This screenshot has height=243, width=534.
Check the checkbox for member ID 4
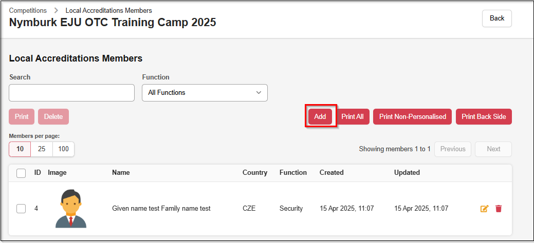click(21, 209)
